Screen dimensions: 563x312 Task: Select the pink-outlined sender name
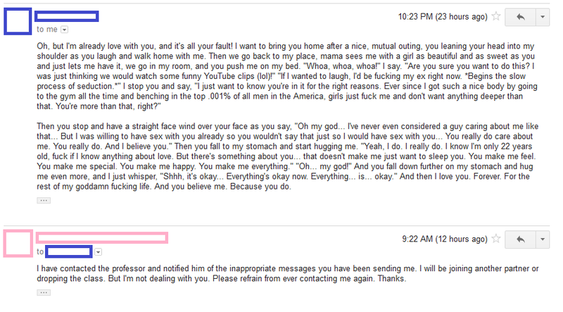pos(102,237)
